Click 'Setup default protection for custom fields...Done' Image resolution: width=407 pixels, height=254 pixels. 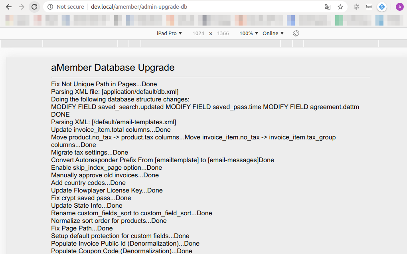[120, 236]
